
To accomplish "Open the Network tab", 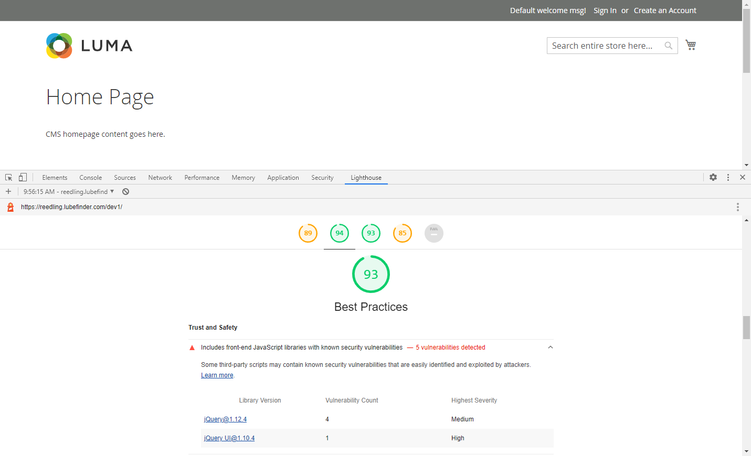I will (x=160, y=178).
